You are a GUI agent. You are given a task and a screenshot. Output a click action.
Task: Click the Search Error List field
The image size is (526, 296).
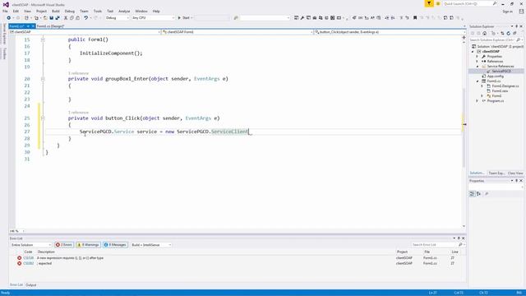pos(435,245)
